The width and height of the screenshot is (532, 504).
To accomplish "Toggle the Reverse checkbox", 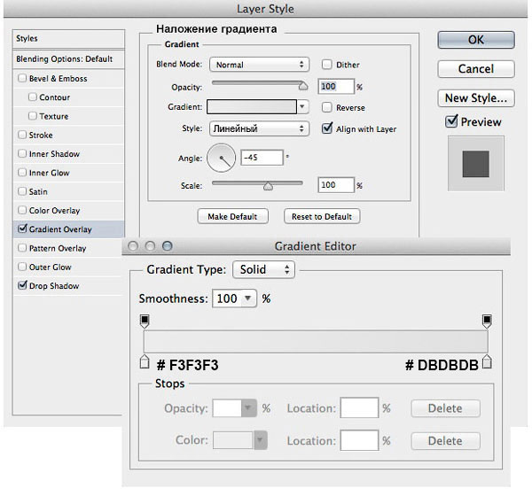I will click(326, 107).
